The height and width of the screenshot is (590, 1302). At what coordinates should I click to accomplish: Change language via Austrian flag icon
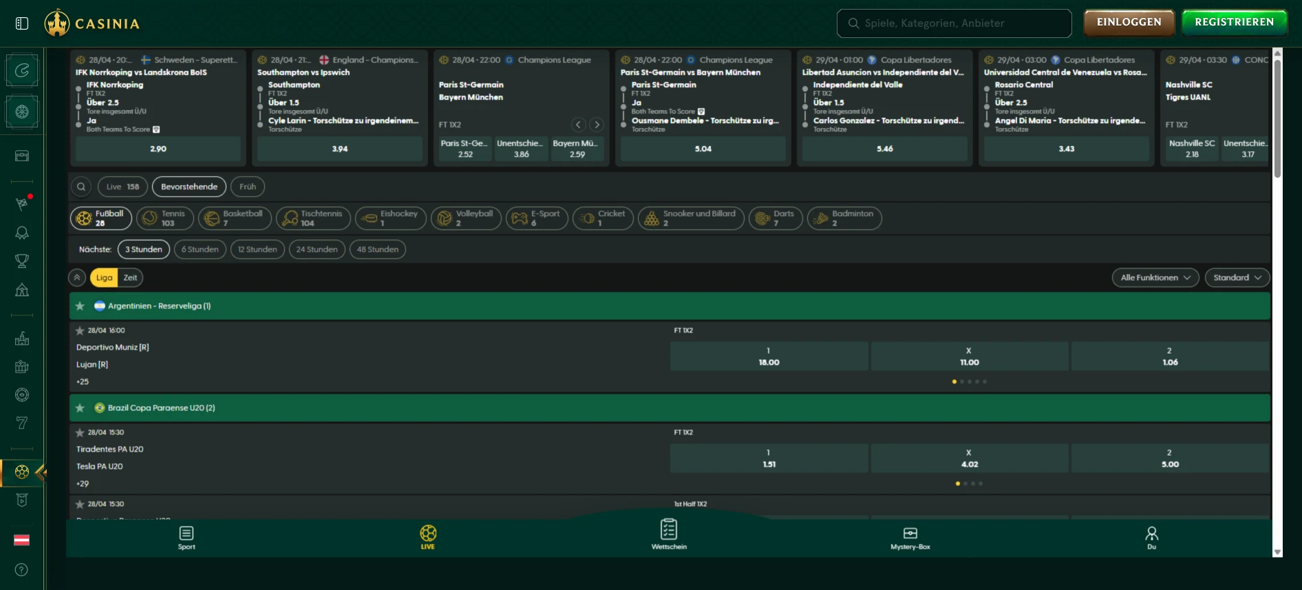[x=22, y=540]
